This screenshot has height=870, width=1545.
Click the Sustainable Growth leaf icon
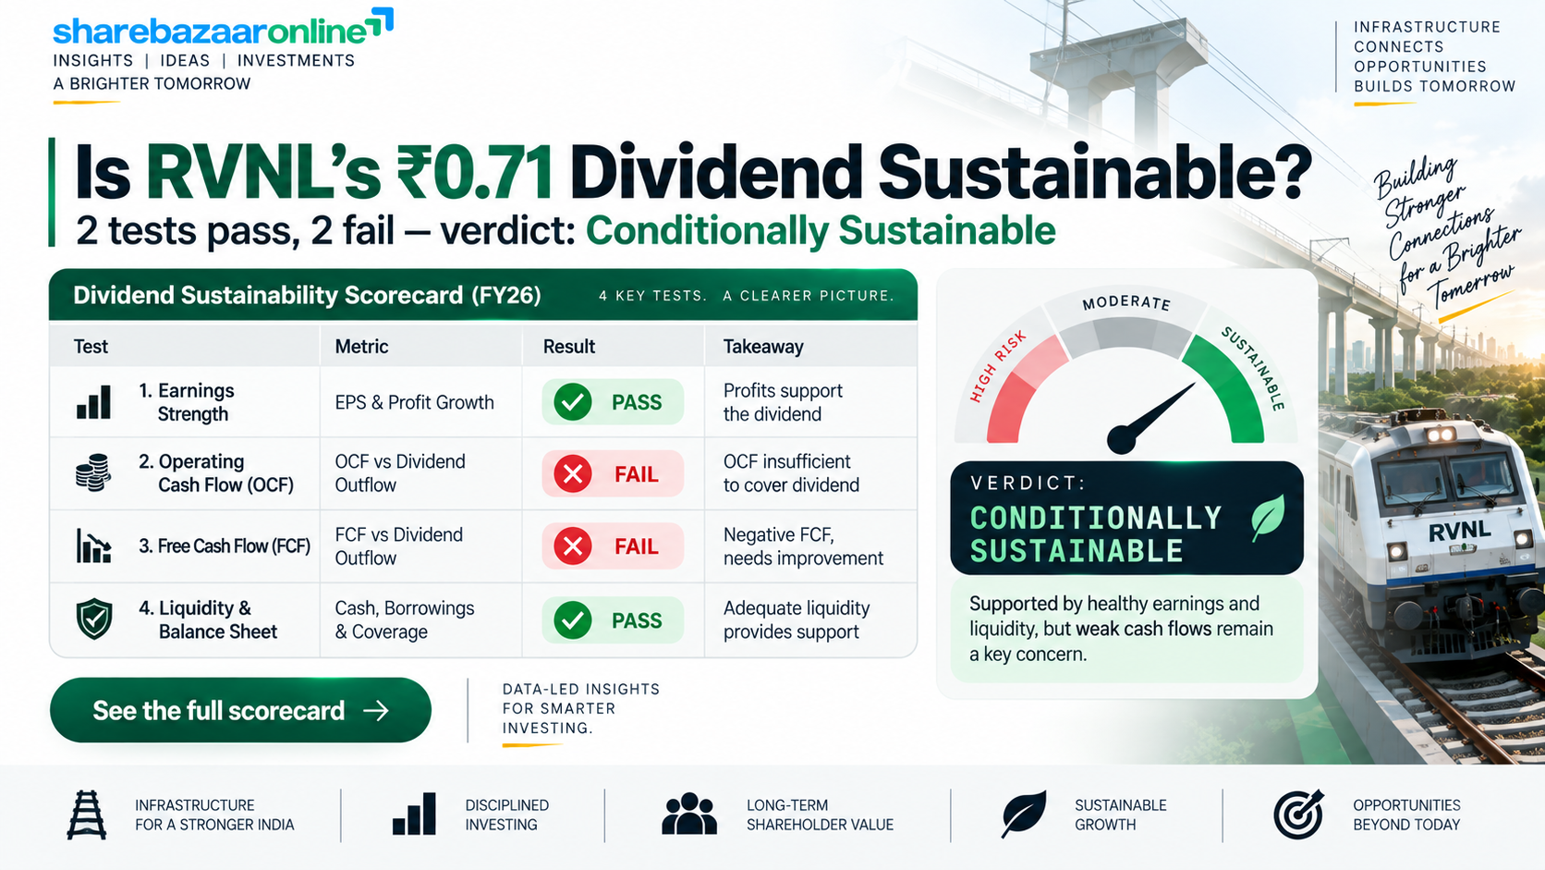(x=1024, y=815)
